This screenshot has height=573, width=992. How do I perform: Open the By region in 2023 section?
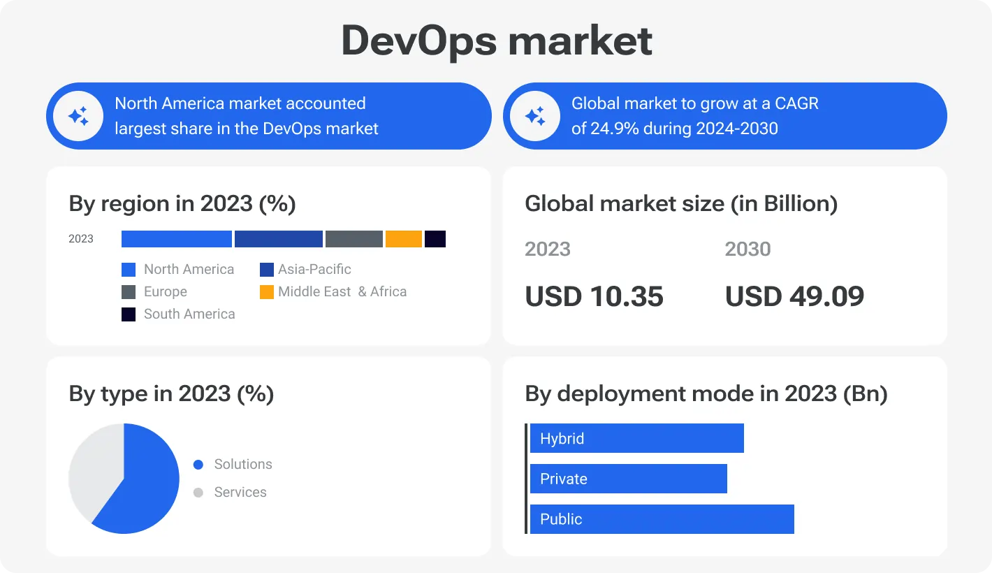(x=182, y=203)
